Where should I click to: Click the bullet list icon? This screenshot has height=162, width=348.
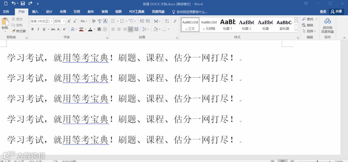coord(113,21)
